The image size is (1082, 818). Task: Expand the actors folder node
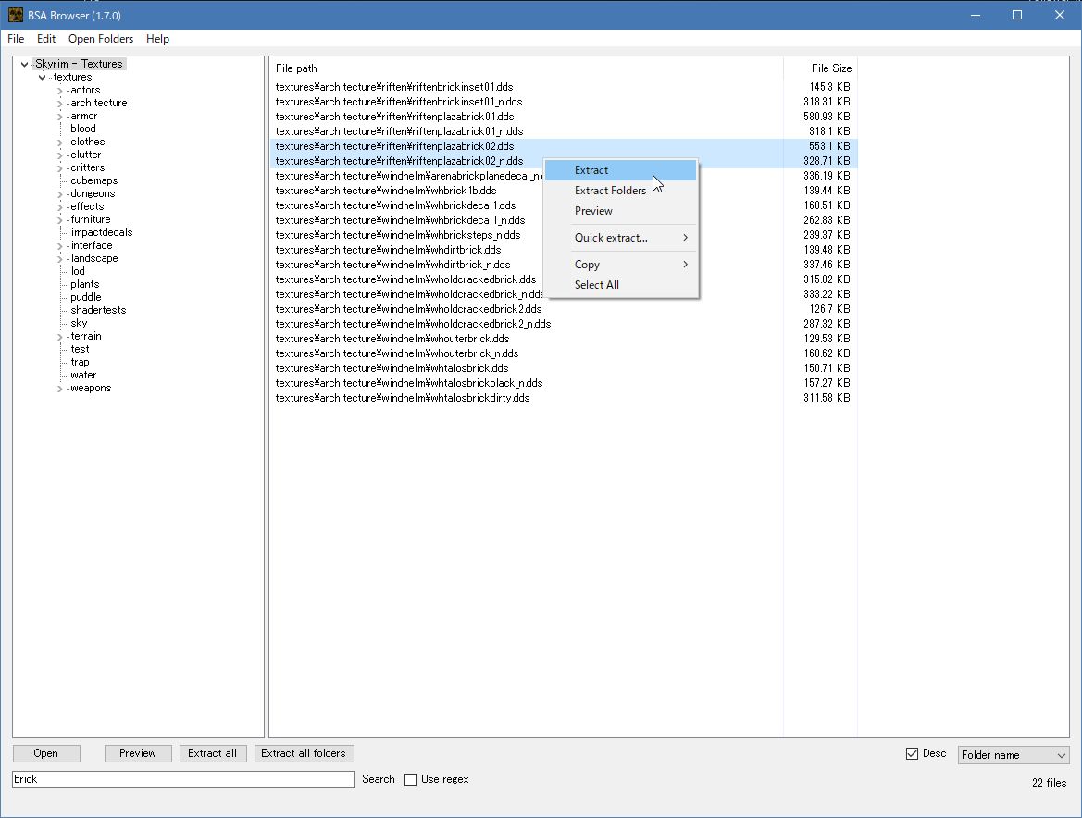pos(60,91)
